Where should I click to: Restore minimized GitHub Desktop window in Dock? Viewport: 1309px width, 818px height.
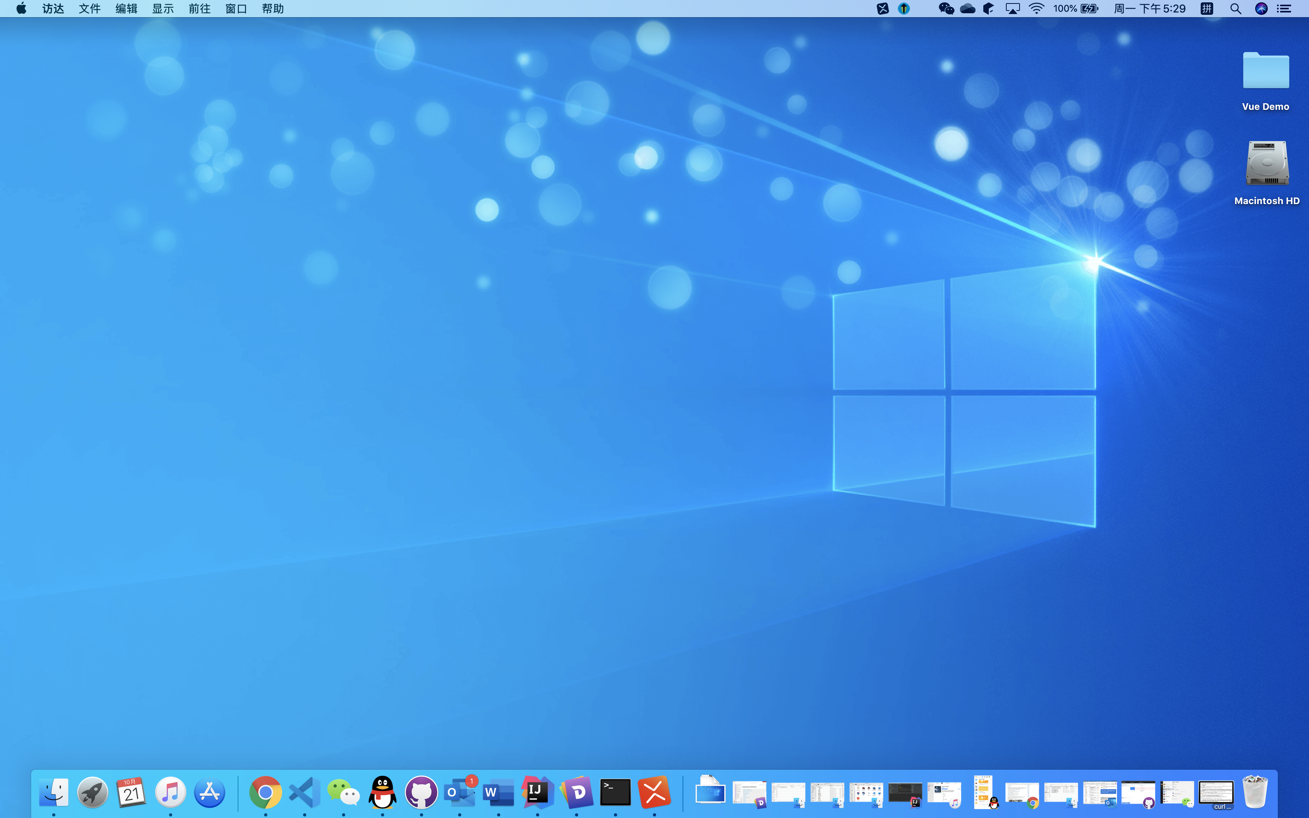(1139, 794)
